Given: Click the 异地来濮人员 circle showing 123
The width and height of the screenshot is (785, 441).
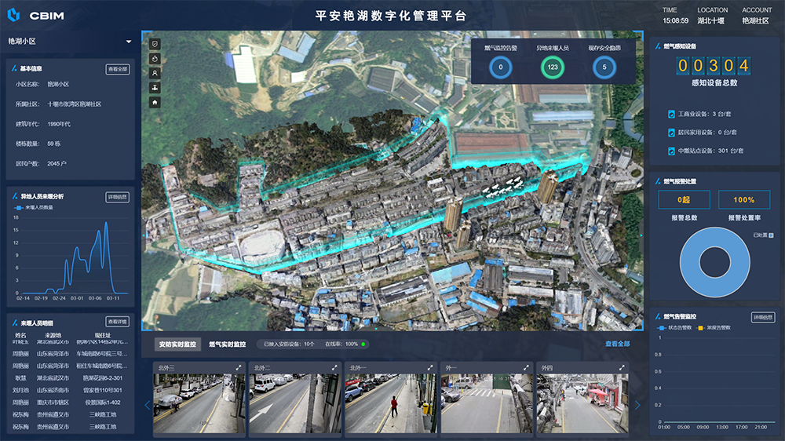Looking at the screenshot, I should 553,67.
